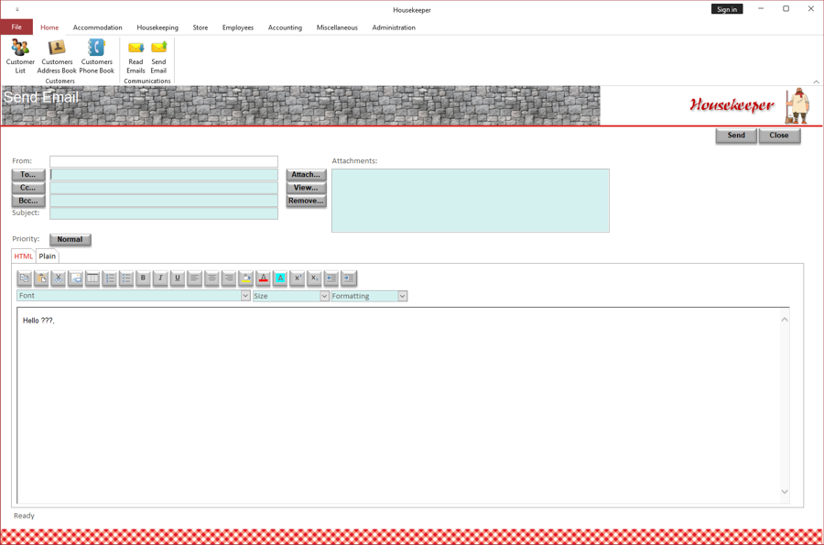Click the To... recipients button
The height and width of the screenshot is (545, 824).
click(28, 174)
